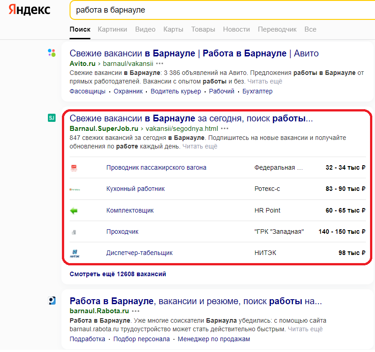The height and width of the screenshot is (352, 375).
Task: Switch to the Картинки tab
Action: pos(112,29)
